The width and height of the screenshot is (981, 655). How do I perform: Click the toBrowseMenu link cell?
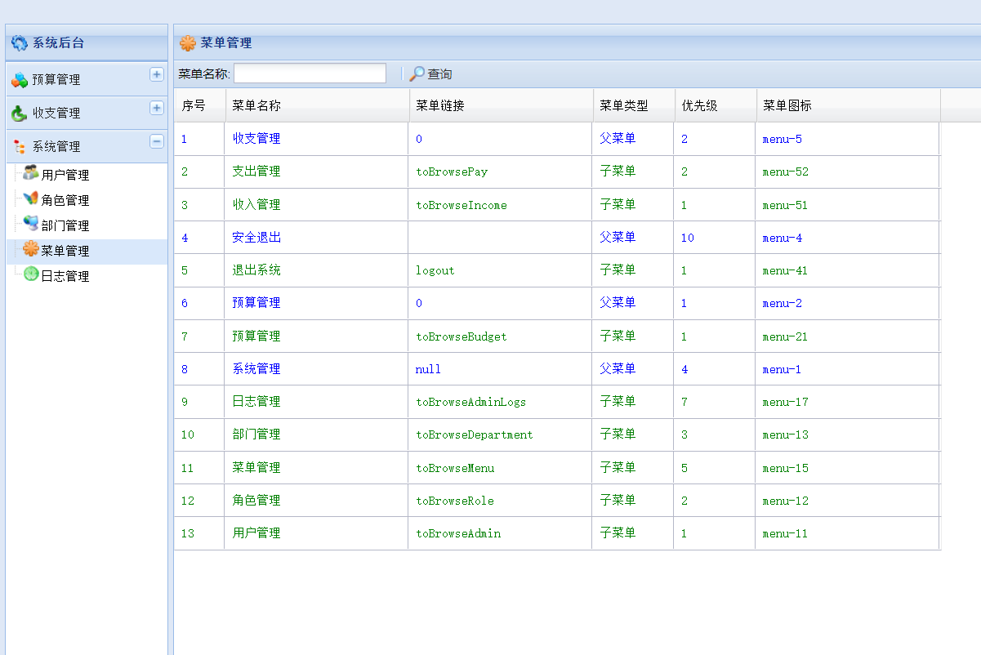point(500,467)
